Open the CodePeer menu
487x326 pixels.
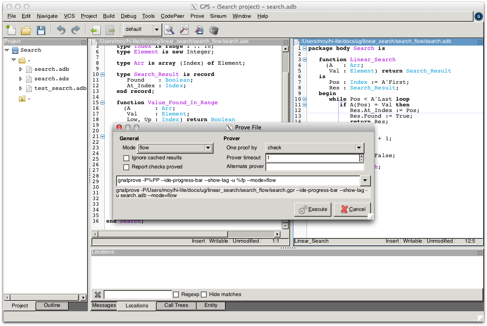[172, 16]
